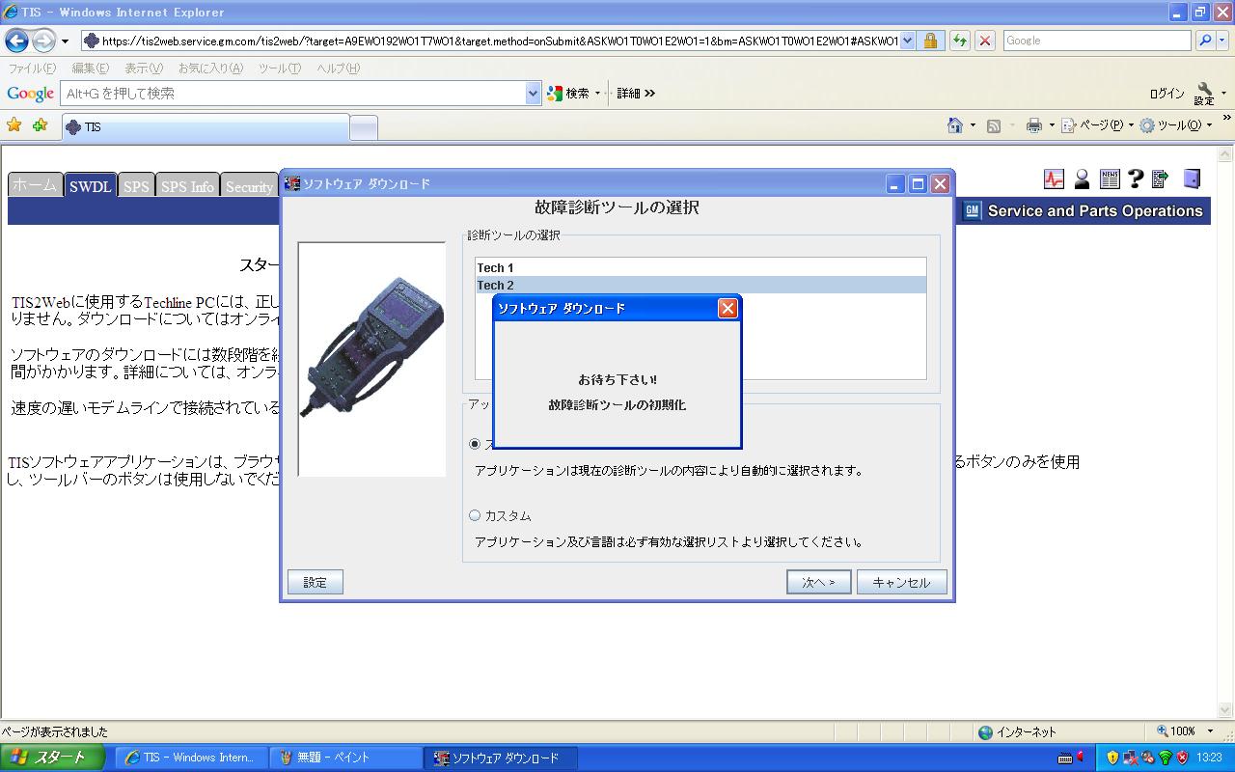The height and width of the screenshot is (772, 1235).
Task: Click the yellow shield security tray icon
Action: coord(1112,758)
